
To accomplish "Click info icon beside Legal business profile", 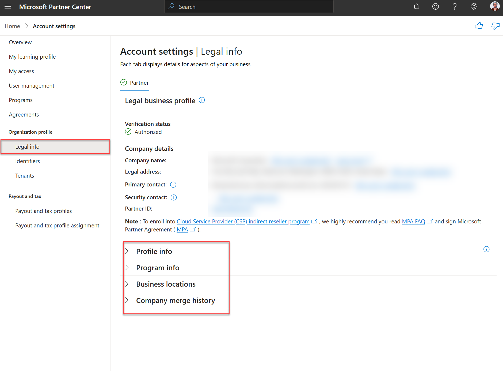I will pyautogui.click(x=202, y=100).
